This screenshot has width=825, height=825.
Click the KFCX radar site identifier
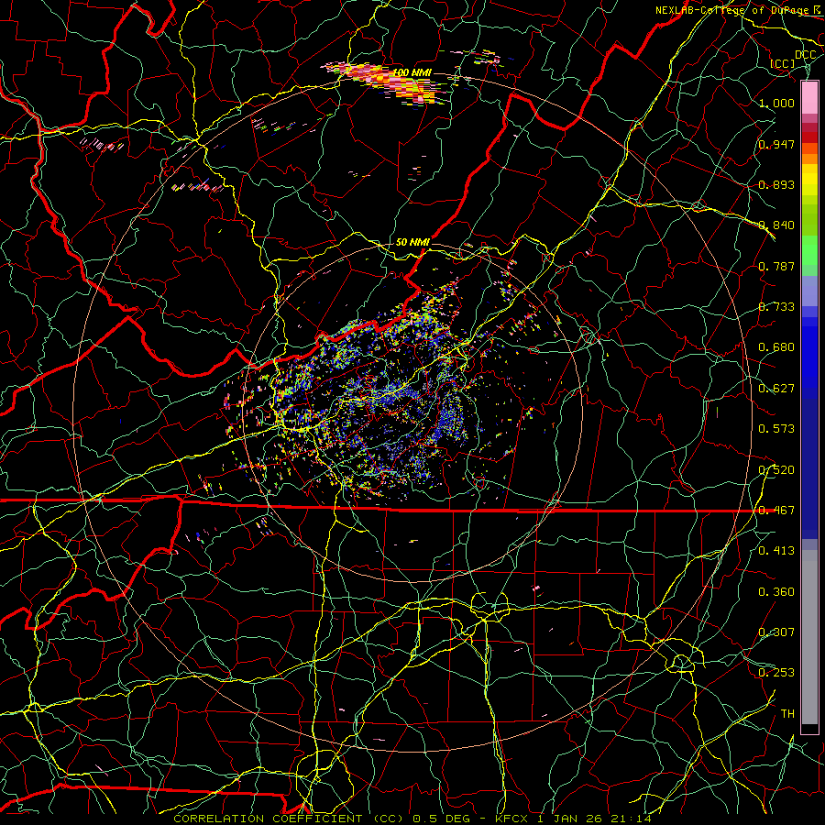(x=513, y=819)
